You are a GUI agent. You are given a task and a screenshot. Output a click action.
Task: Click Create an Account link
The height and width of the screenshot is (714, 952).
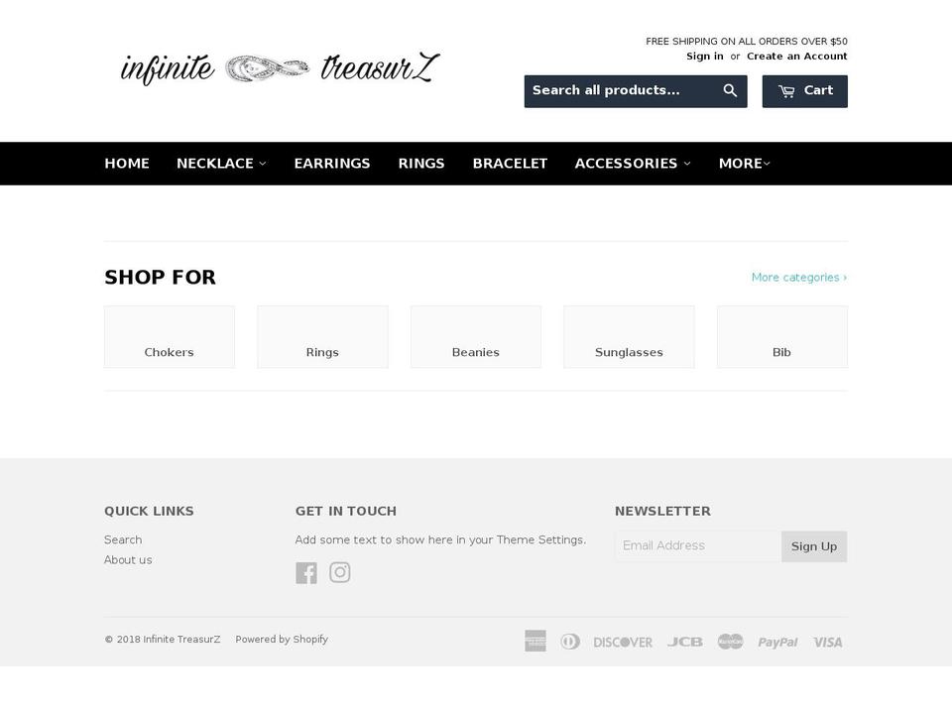click(x=796, y=56)
